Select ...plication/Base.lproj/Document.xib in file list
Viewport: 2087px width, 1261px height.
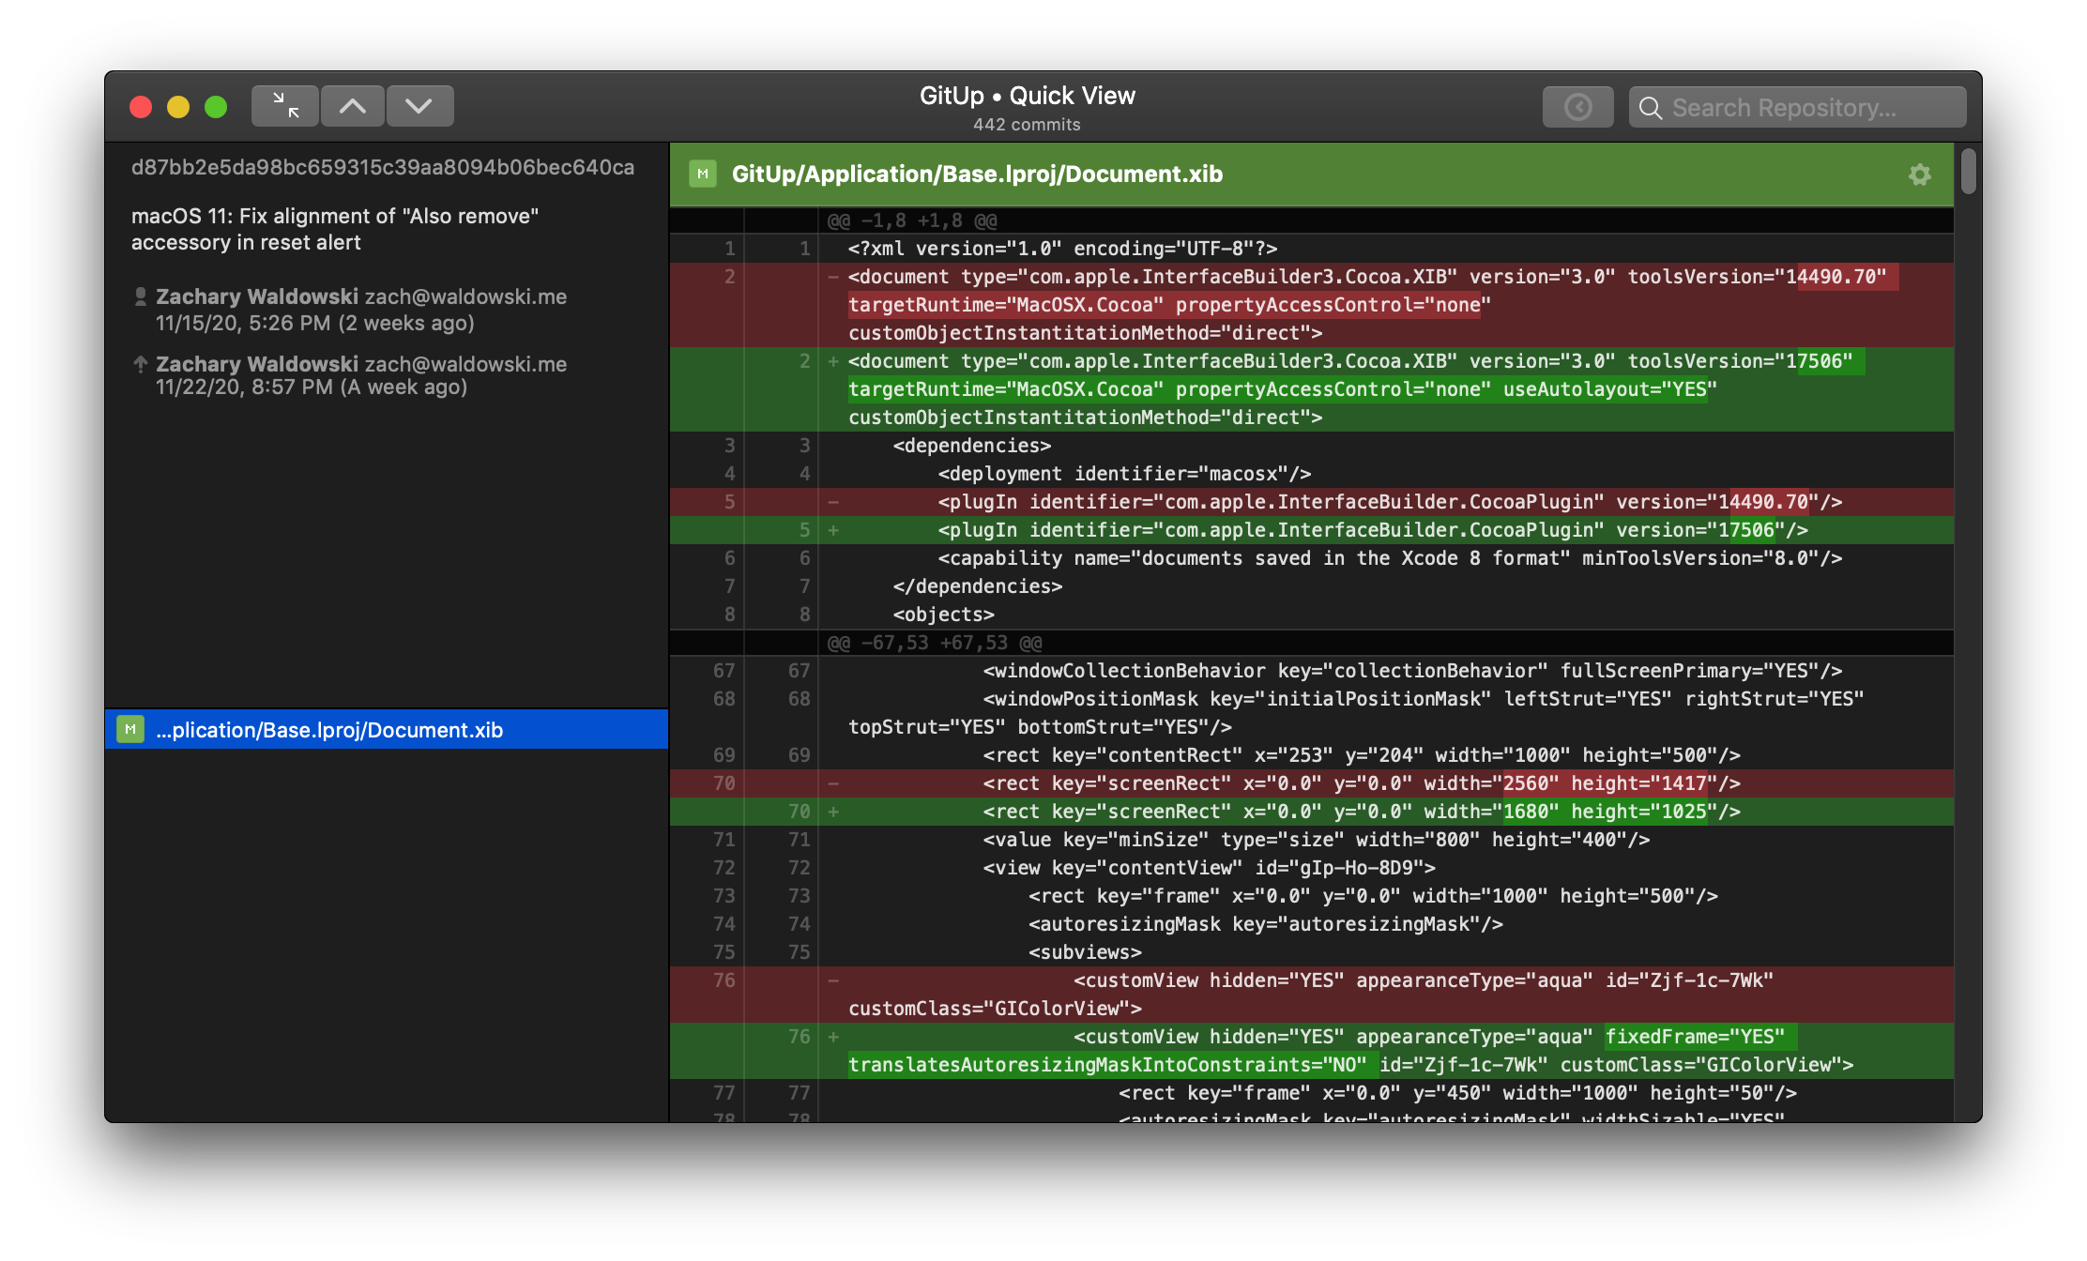329,730
